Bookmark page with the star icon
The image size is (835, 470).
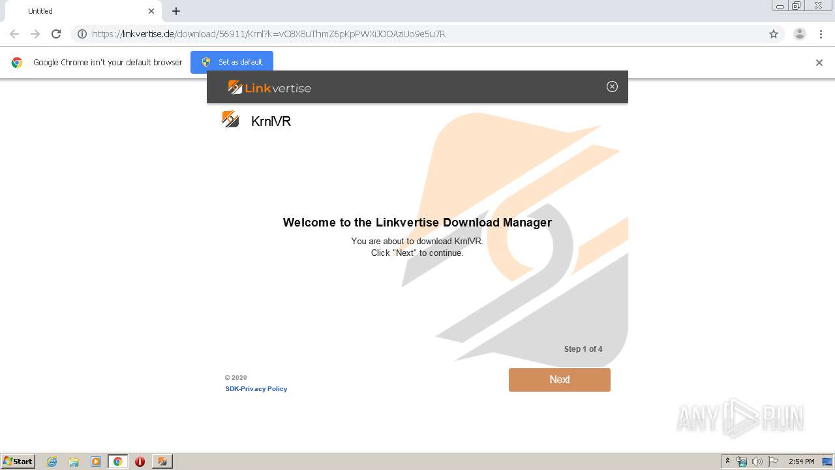(774, 34)
